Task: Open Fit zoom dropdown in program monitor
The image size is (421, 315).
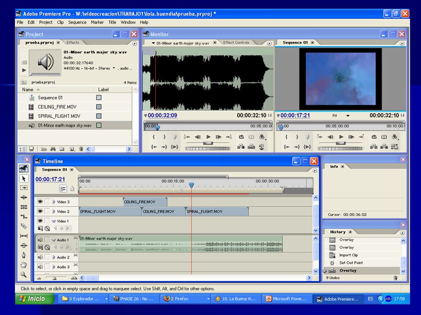Action: (348, 115)
